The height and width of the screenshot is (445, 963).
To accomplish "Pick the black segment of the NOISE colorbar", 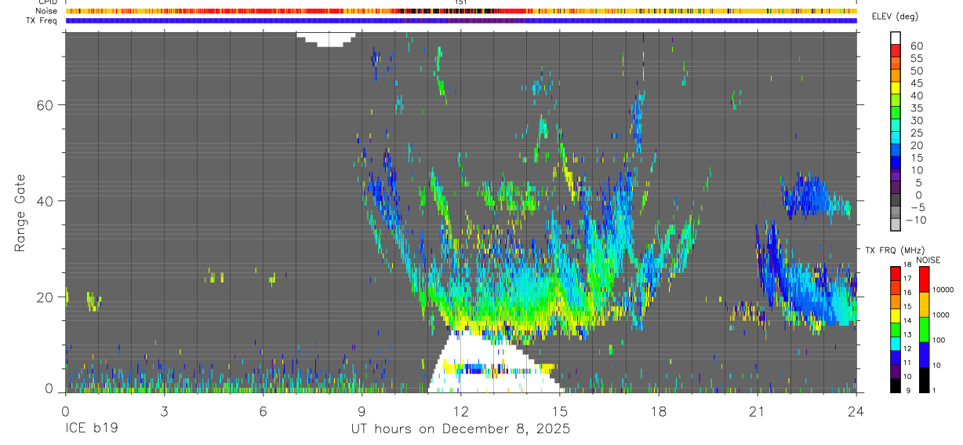I will 924,378.
